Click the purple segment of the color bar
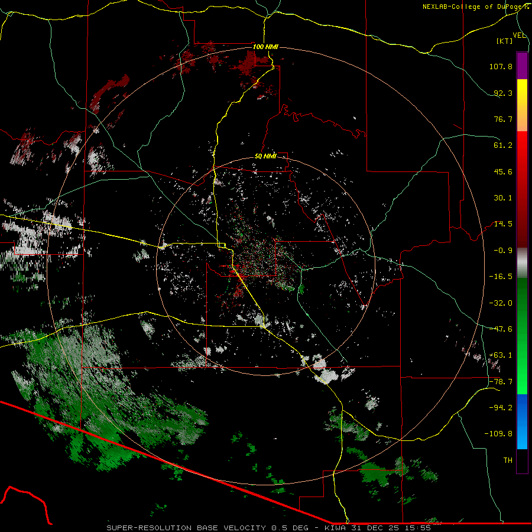The width and height of the screenshot is (532, 532). (522, 66)
